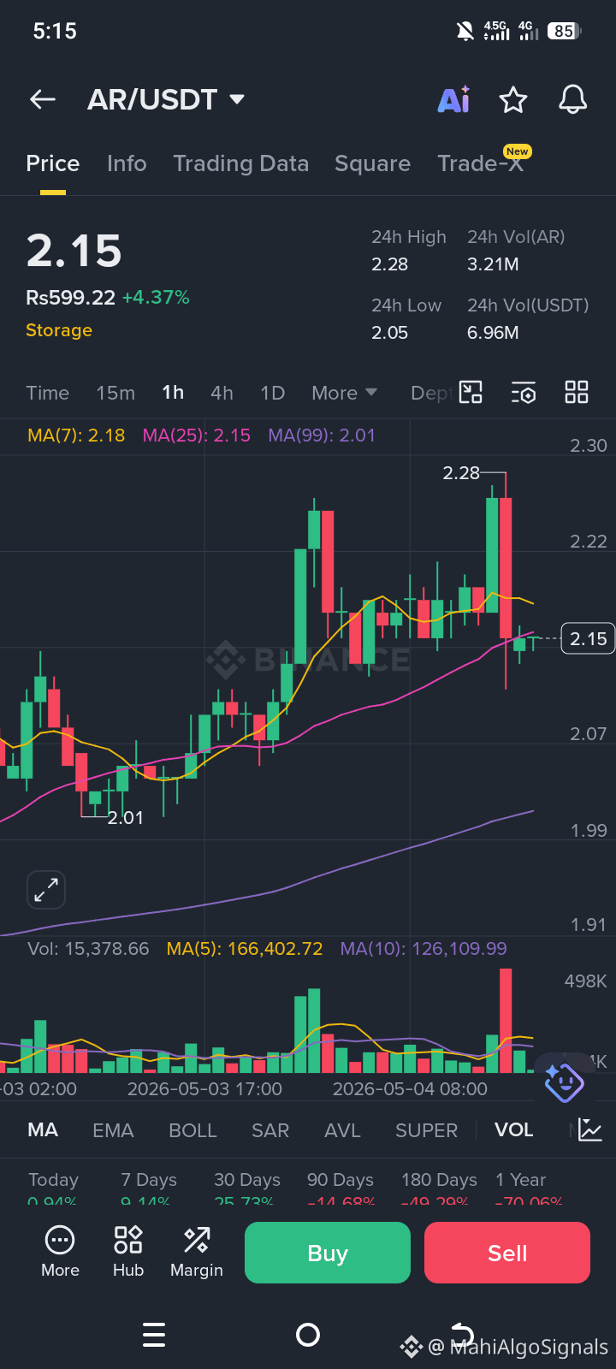Viewport: 616px width, 1369px height.
Task: Tap the 2026-05-03 17:00 time axis label
Action: 204,1089
